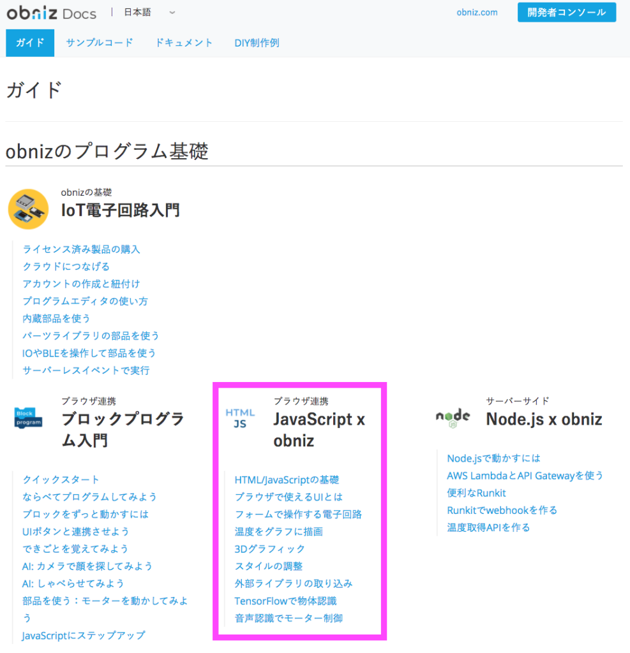Go to フォームで操作する電子回路
The image size is (630, 653).
click(x=298, y=515)
